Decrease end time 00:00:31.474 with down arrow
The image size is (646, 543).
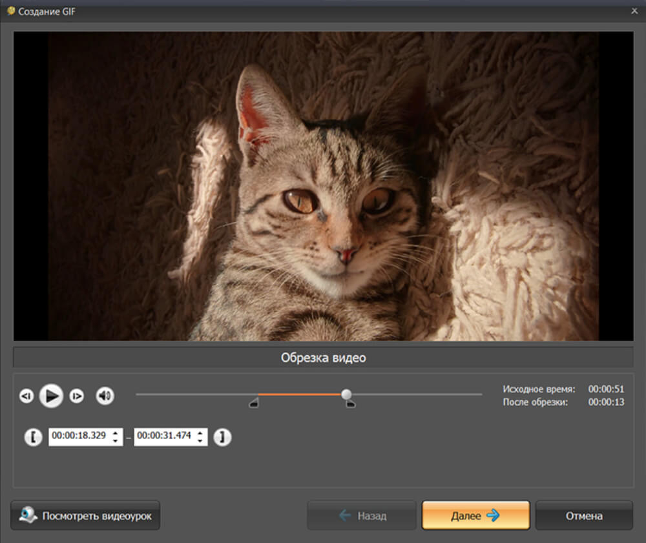200,441
